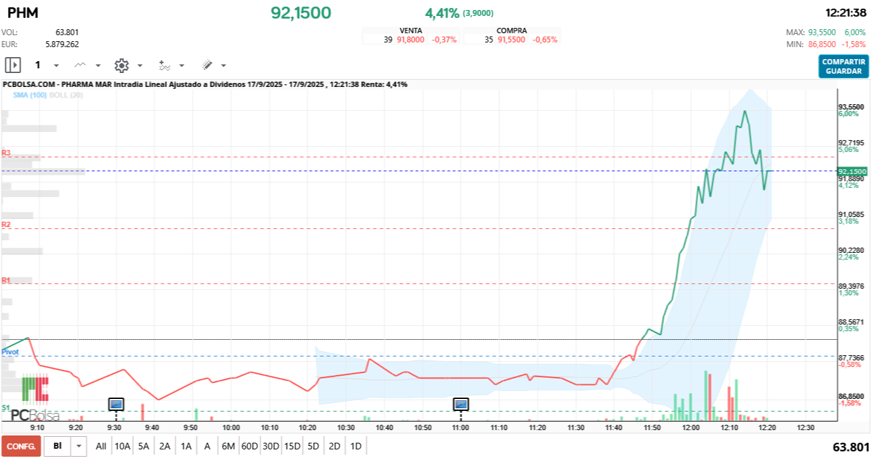Click the S1 support label
The image size is (879, 460).
(x=5, y=407)
